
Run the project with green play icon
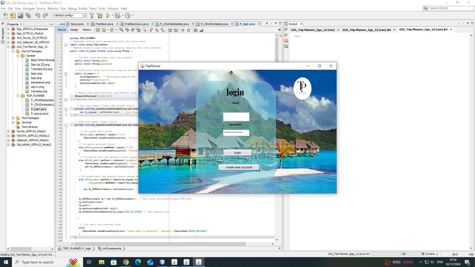click(x=108, y=15)
